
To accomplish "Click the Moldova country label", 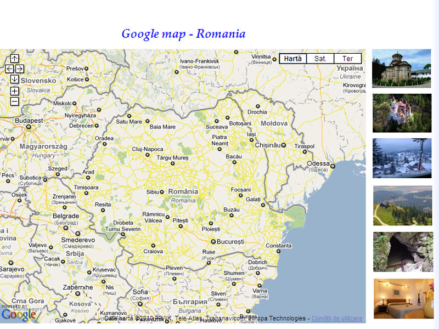I will [274, 123].
